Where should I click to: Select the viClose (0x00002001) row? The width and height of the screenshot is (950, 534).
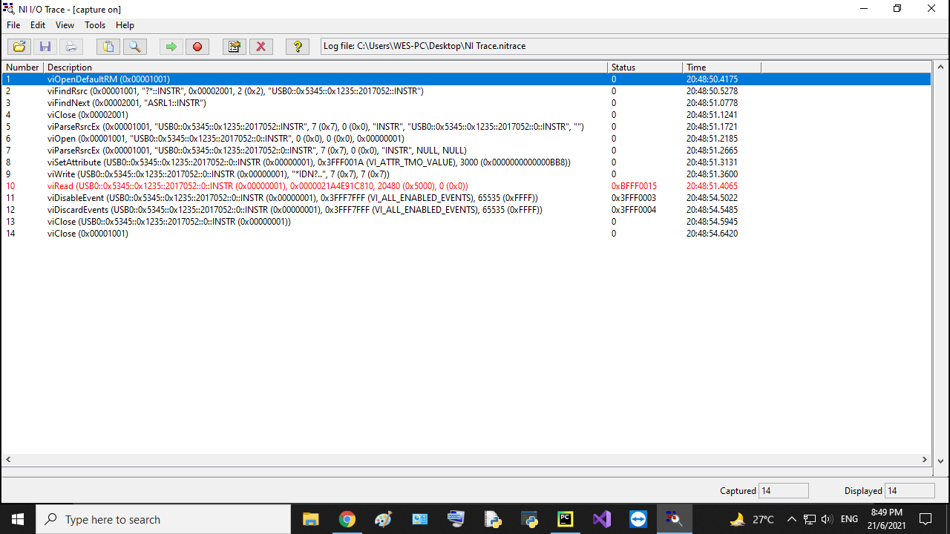point(466,115)
